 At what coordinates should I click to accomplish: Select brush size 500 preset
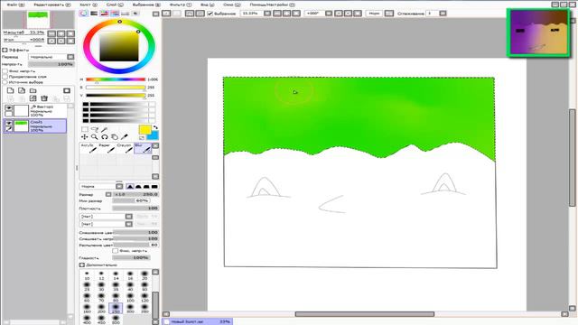click(x=116, y=320)
